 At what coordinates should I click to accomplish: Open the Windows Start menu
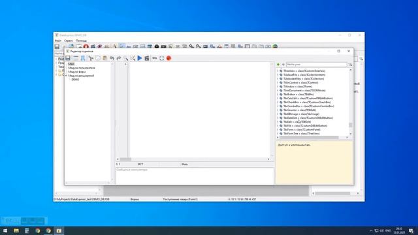[5, 230]
